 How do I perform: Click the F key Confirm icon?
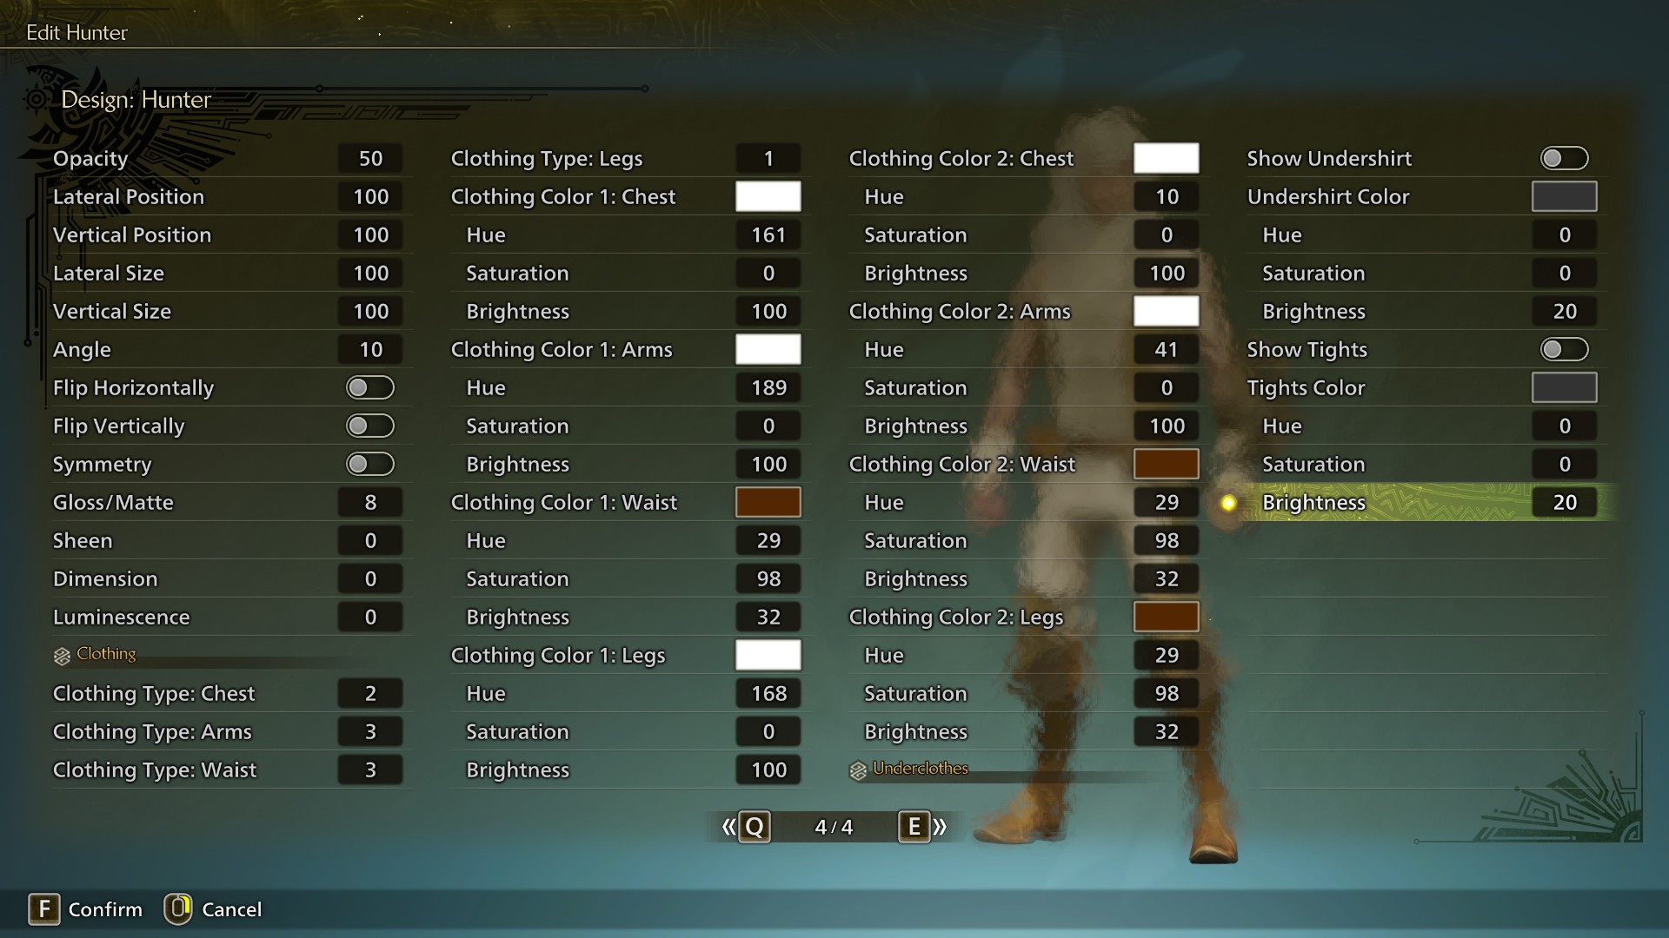coord(44,909)
